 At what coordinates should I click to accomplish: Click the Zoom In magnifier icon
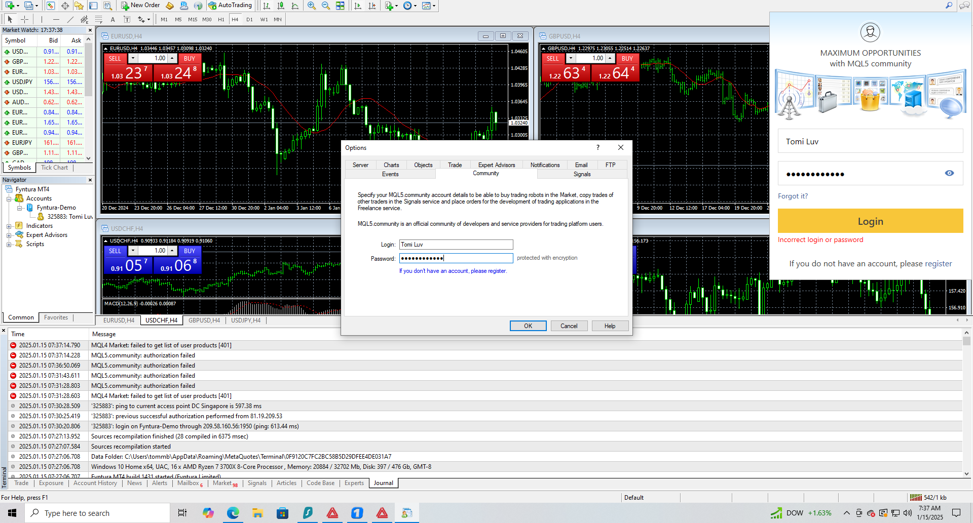tap(312, 6)
